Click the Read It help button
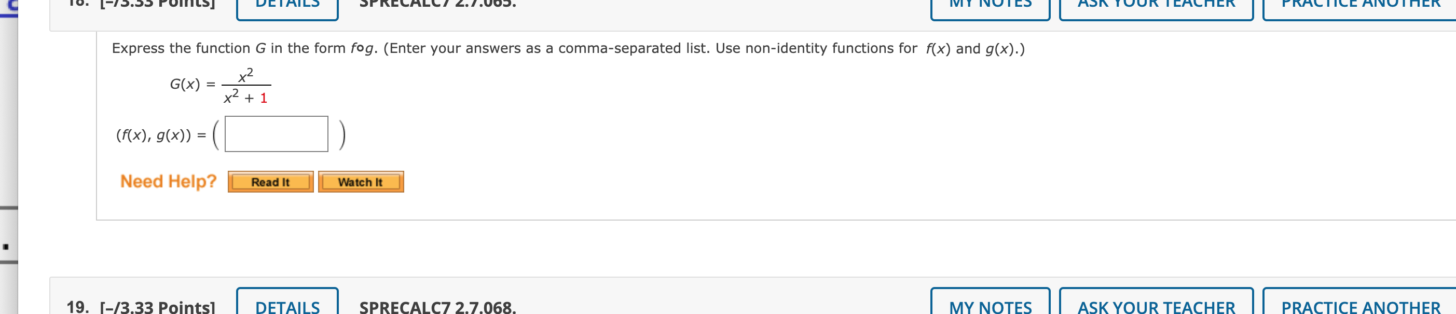Viewport: 1456px width, 314px height. click(270, 182)
